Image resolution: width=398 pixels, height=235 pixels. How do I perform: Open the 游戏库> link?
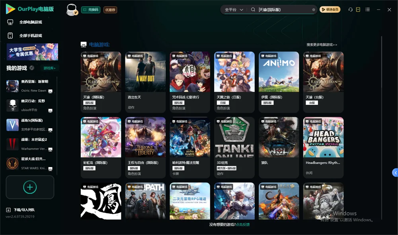click(49, 68)
